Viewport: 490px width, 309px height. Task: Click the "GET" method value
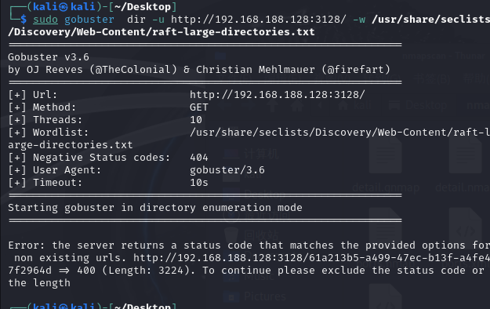point(199,107)
